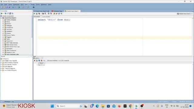
Task: Open the File menu
Action: (2, 5)
